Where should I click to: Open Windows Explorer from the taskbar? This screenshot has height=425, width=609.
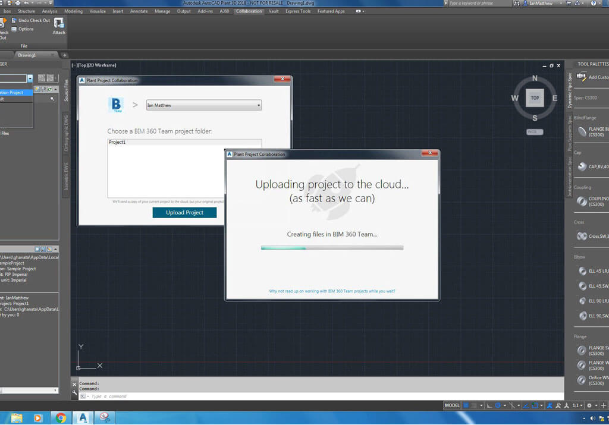pyautogui.click(x=16, y=418)
